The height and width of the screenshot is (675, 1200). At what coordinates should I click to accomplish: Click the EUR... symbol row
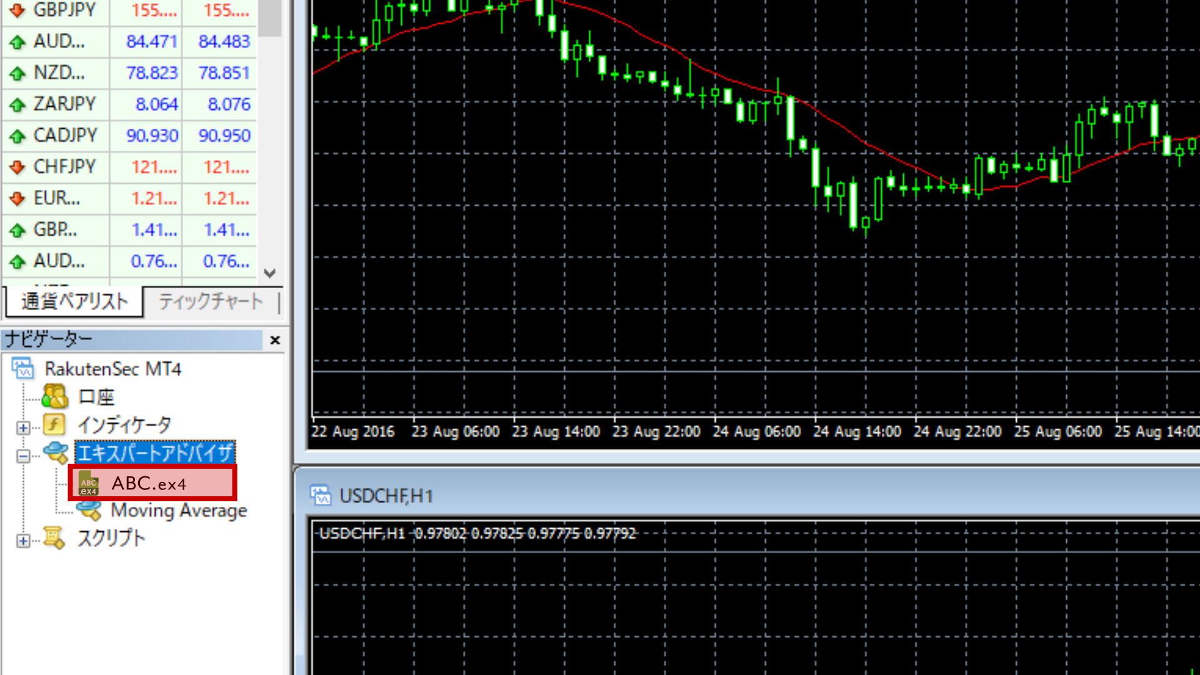click(x=129, y=198)
